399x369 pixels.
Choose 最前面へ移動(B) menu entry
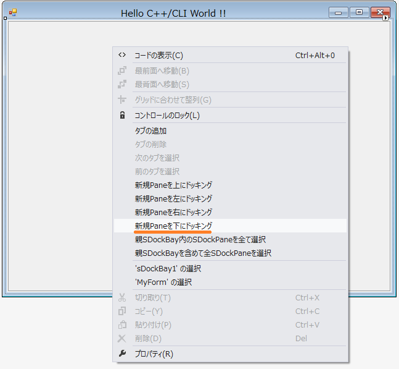point(230,70)
